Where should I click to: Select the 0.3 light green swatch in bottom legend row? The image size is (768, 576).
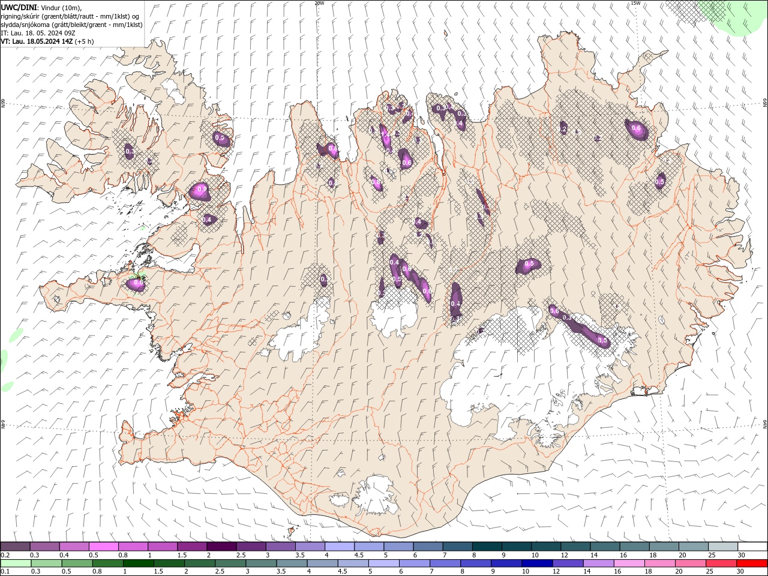click(46, 563)
